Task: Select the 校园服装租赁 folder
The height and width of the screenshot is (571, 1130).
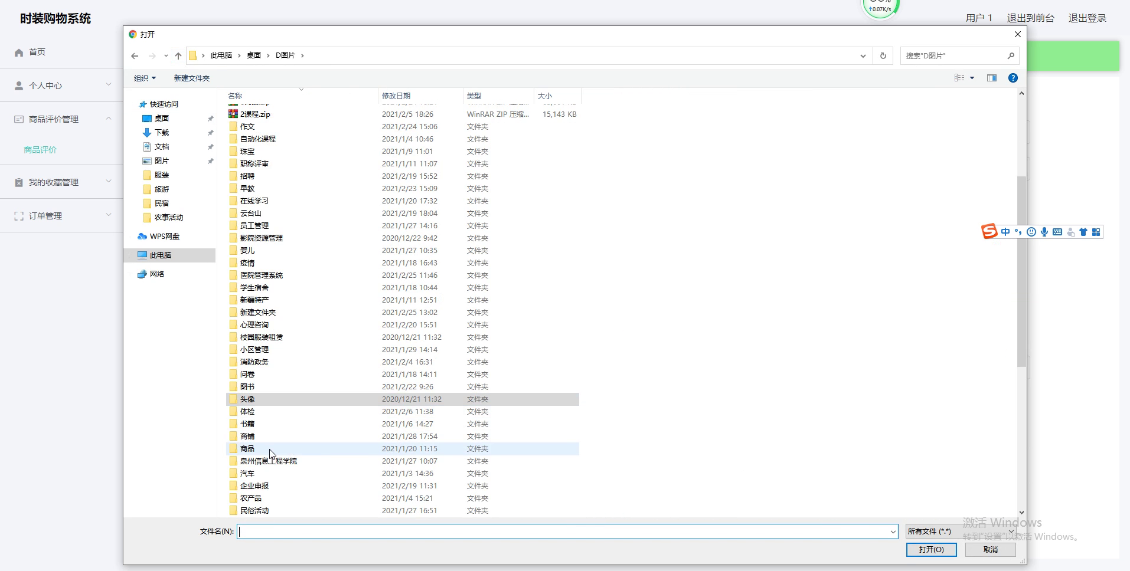Action: click(402, 337)
